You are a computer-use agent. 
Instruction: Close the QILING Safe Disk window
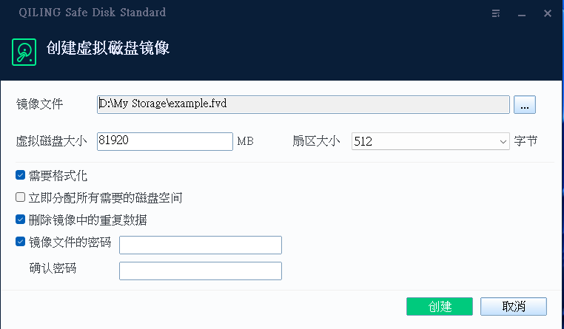pos(548,13)
